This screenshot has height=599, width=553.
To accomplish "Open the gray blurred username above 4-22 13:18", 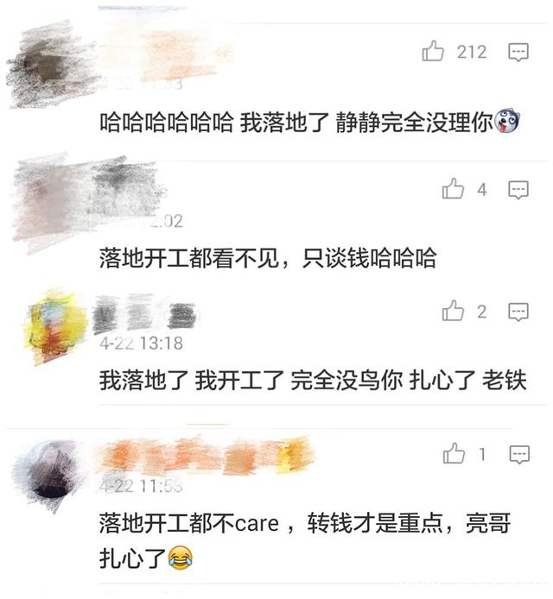I will click(144, 312).
